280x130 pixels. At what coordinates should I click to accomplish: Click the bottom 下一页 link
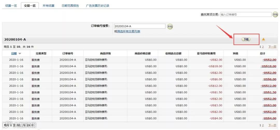[x=272, y=125]
